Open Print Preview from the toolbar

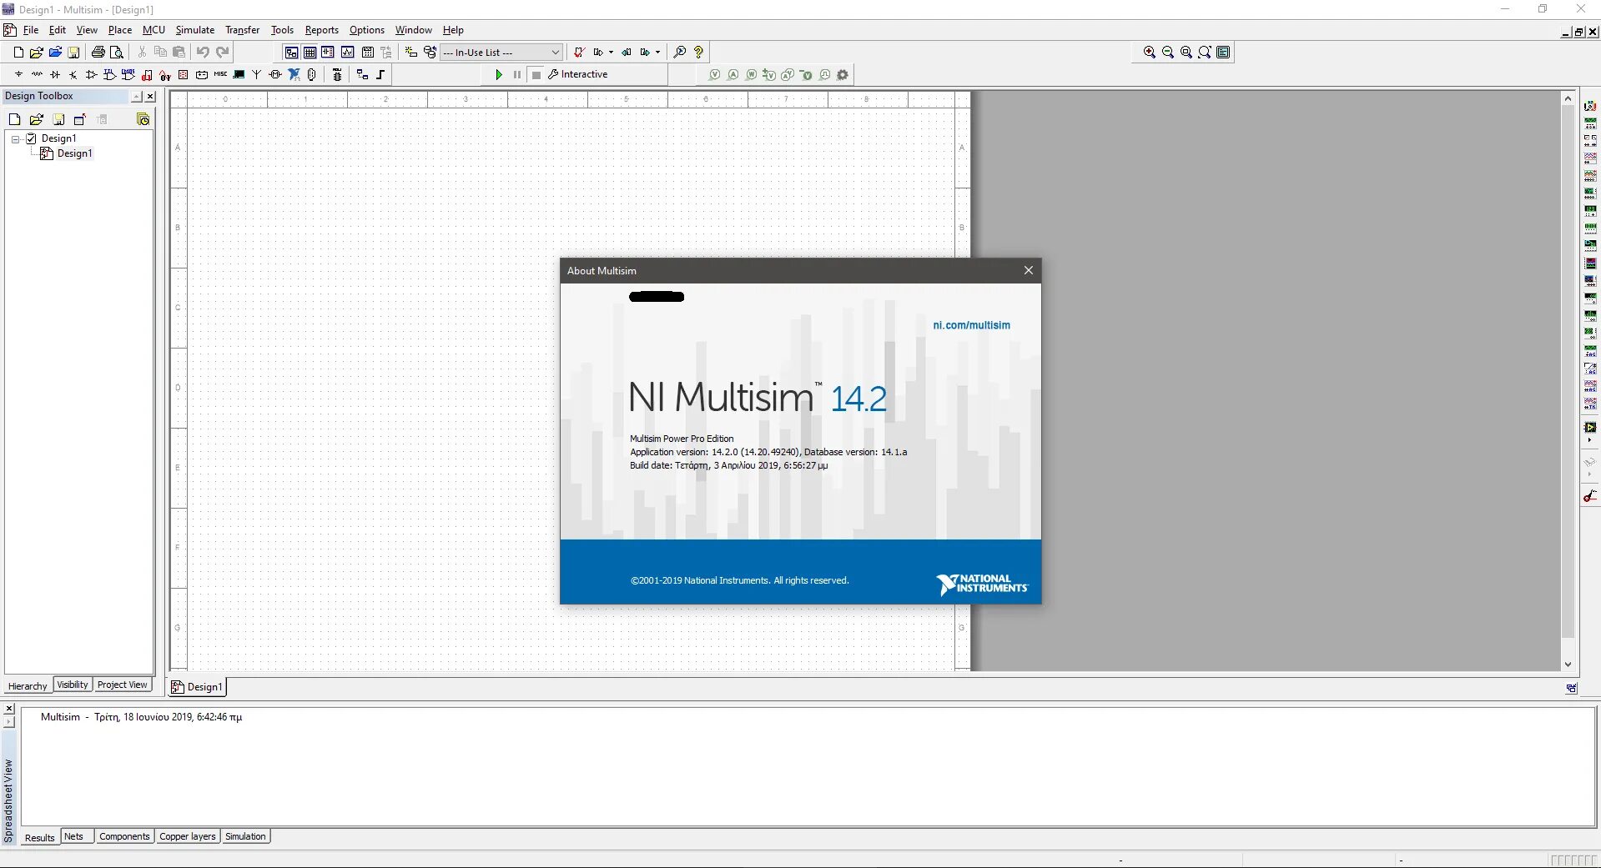(117, 51)
